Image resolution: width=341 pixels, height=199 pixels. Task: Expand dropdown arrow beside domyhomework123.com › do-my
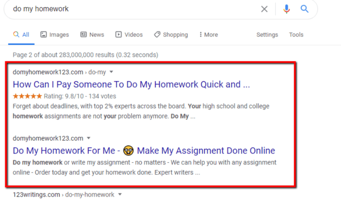(111, 72)
